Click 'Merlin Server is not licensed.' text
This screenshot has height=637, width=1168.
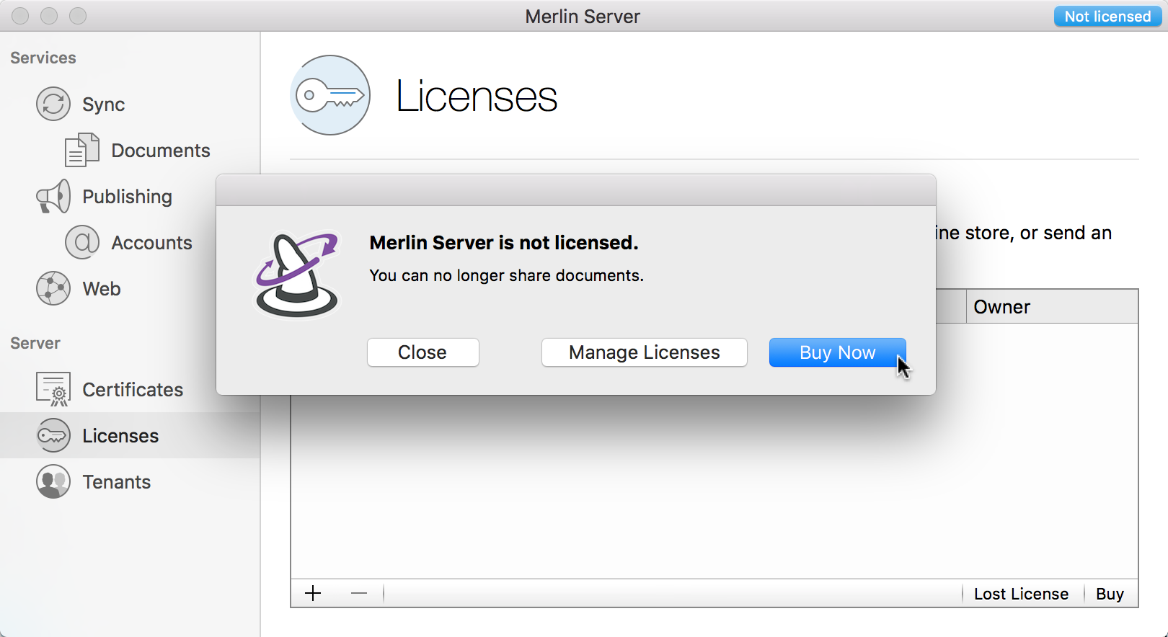tap(504, 243)
